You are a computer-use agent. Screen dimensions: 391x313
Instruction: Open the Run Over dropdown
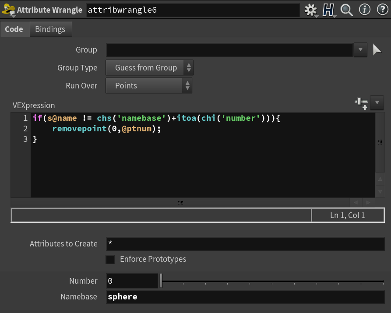click(x=149, y=85)
